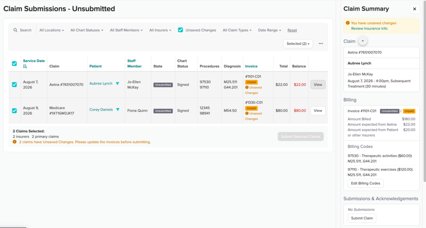Click the $80.00 red balance amount

point(300,110)
